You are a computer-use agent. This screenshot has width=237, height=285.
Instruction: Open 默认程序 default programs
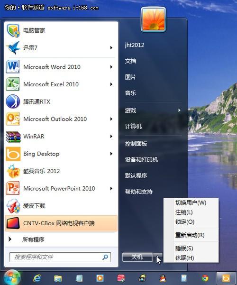tap(136, 175)
